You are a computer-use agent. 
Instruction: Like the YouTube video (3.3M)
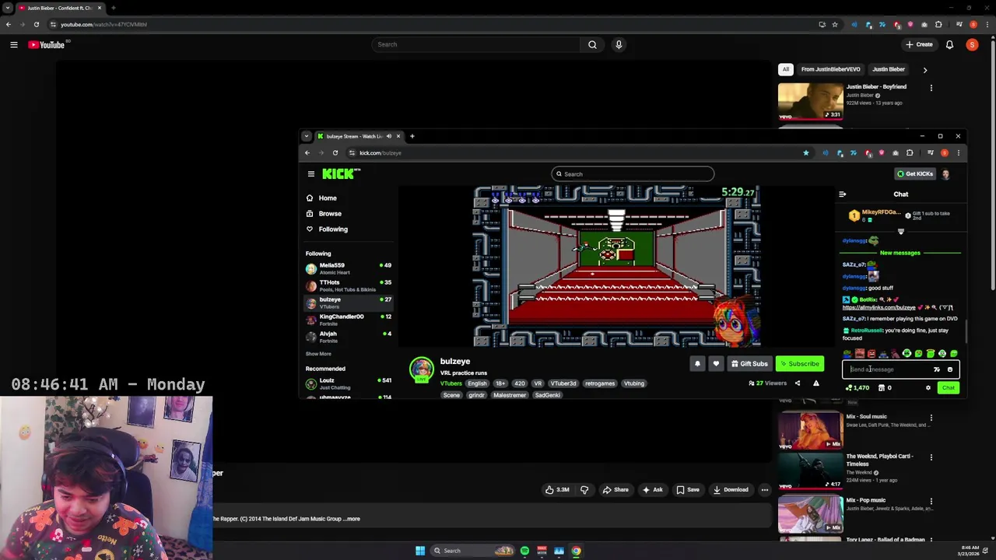coord(557,490)
